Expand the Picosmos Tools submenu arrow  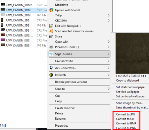(109, 47)
